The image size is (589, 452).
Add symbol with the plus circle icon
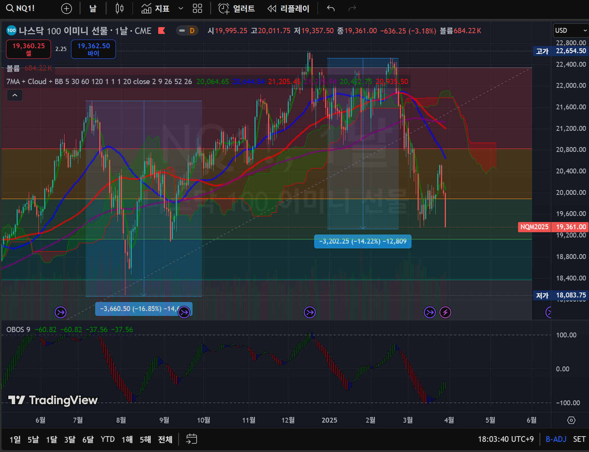coord(66,9)
